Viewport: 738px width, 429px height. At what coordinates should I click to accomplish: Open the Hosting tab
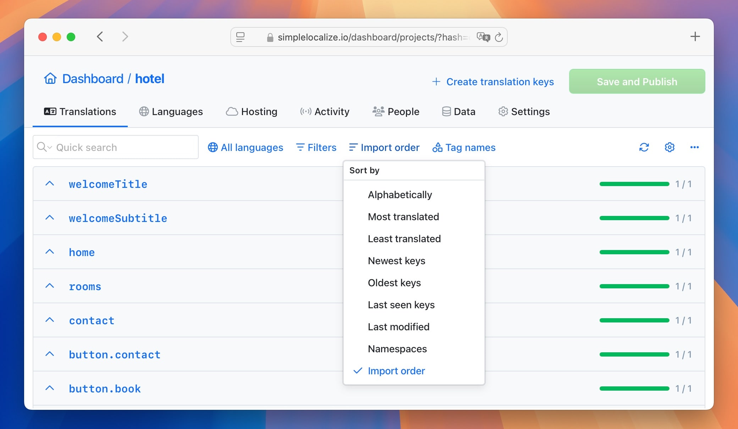(x=252, y=112)
